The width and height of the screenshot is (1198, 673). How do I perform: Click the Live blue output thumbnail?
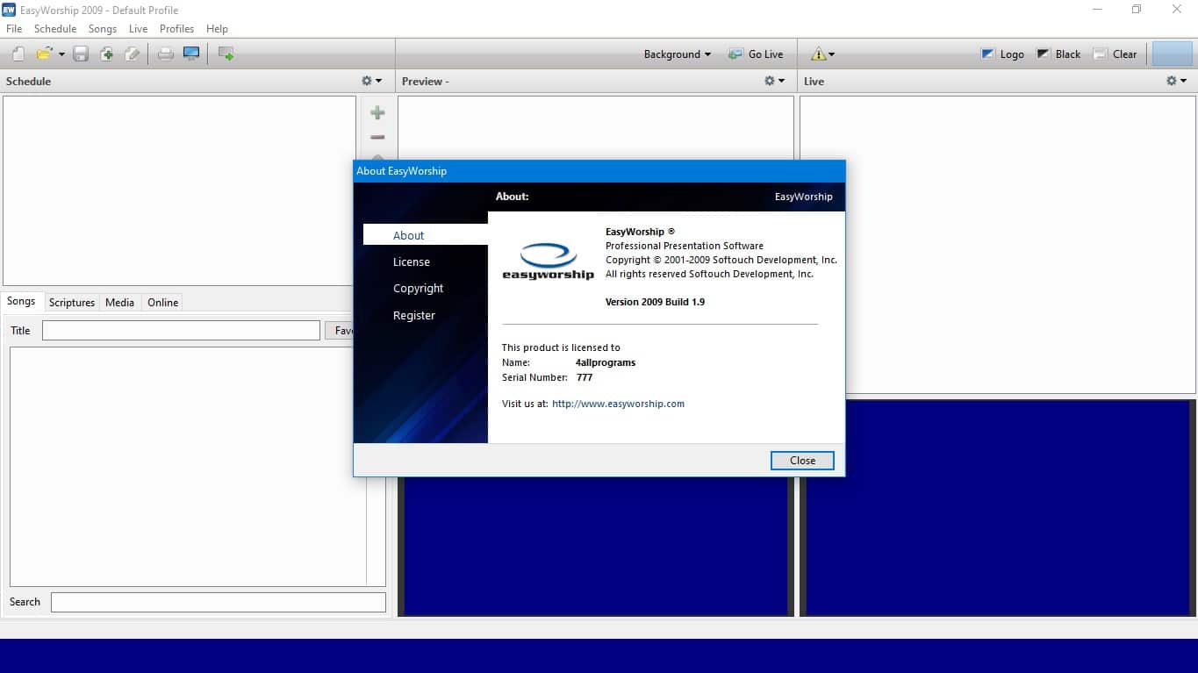coord(998,508)
